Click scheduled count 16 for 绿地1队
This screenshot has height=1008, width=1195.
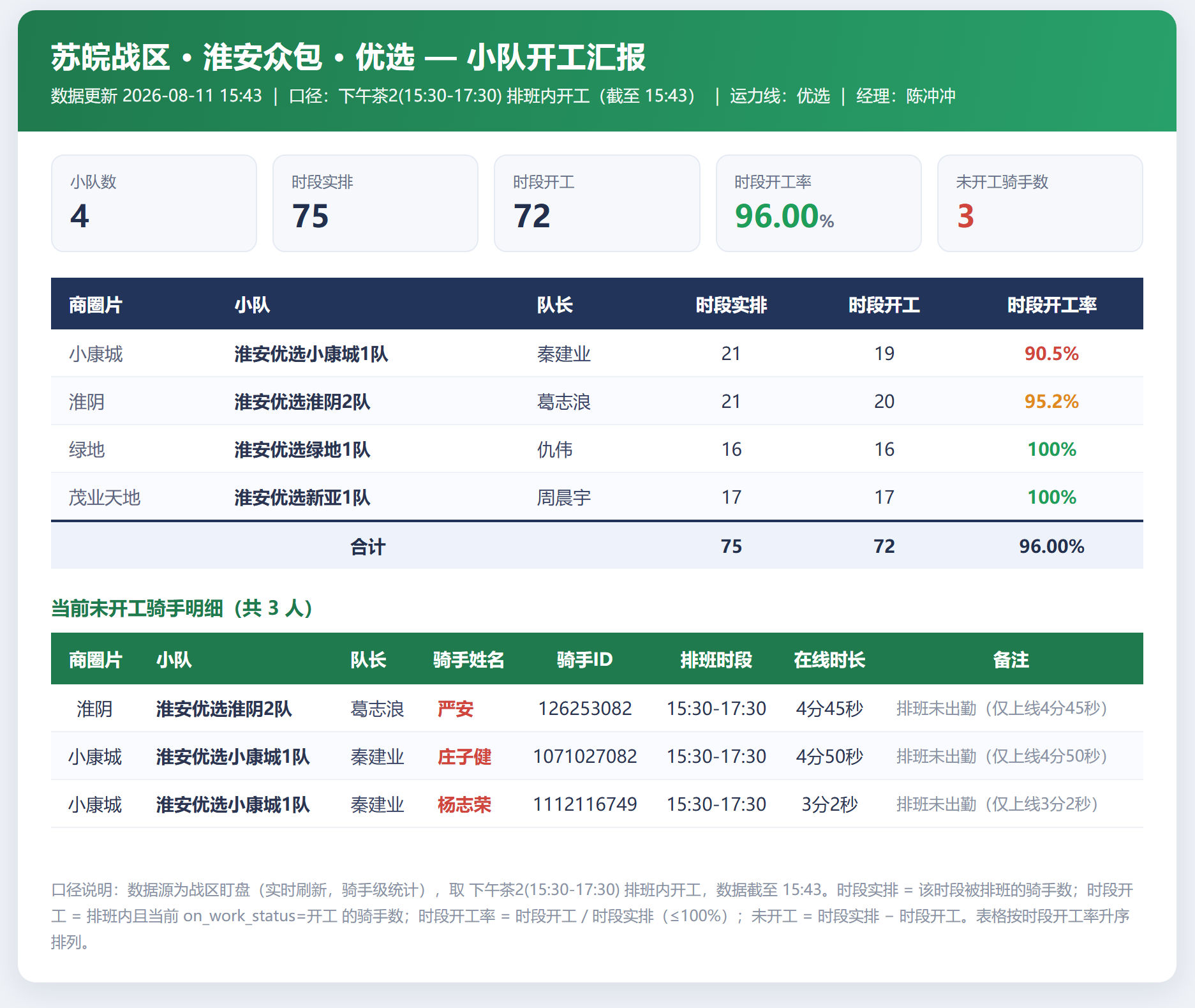point(731,449)
